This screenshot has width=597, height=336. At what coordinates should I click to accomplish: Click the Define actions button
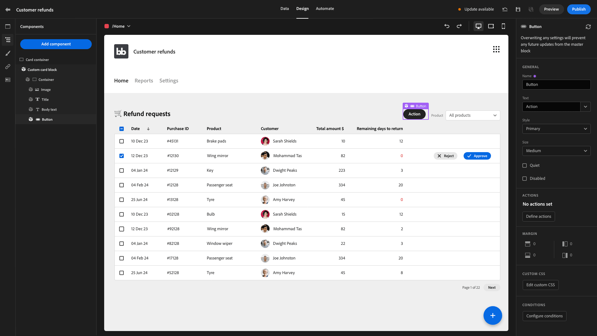pos(538,217)
